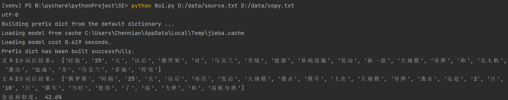Click 'Loading model cost 0.619 seconds' line

(56, 42)
